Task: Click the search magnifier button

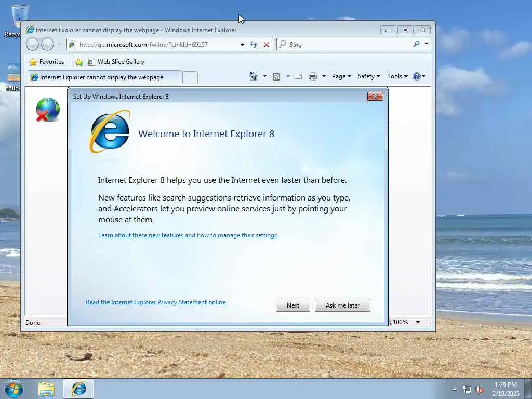Action: 416,44
